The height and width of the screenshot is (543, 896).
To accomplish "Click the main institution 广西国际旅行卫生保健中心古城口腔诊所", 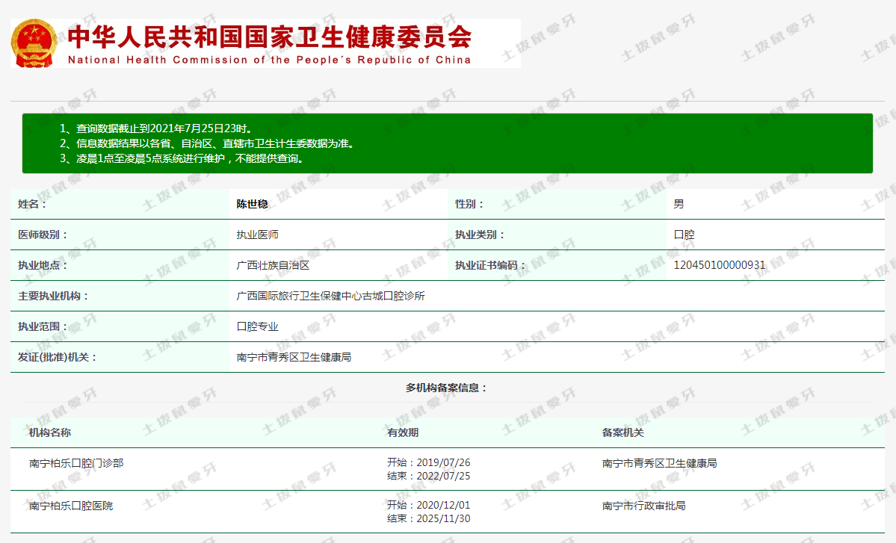I will [330, 296].
